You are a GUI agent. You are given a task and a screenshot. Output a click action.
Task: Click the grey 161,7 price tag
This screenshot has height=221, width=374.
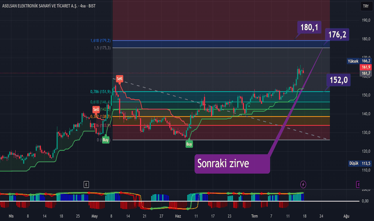tap(366, 74)
